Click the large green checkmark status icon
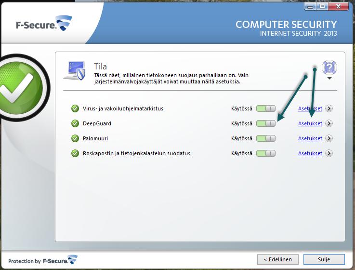This screenshot has height=270, width=355. tap(21, 87)
